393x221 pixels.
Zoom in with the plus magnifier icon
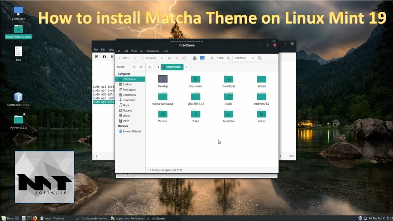pyautogui.click(x=228, y=58)
